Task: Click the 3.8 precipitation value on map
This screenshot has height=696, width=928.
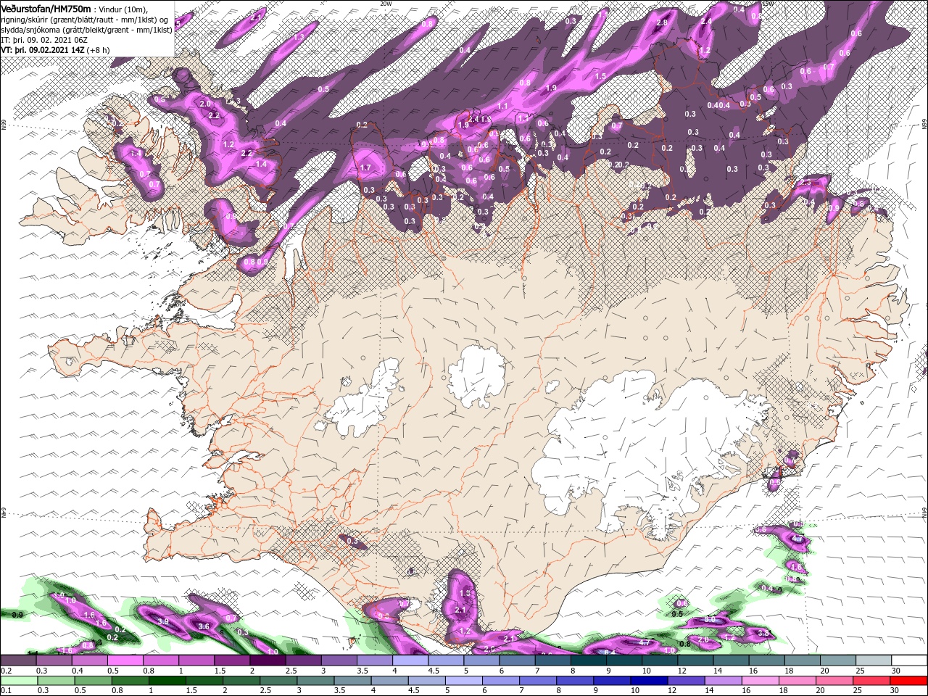Action: point(763,633)
